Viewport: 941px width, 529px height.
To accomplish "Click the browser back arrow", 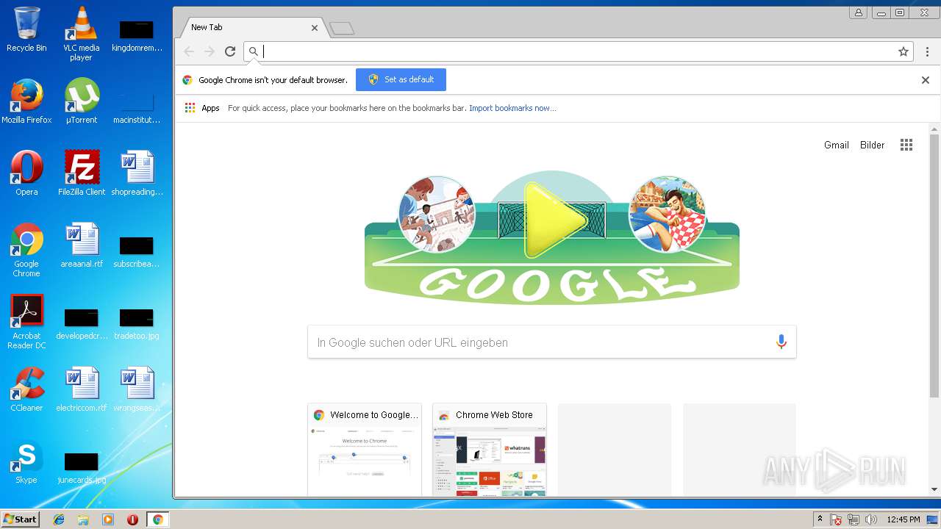I will coord(189,51).
